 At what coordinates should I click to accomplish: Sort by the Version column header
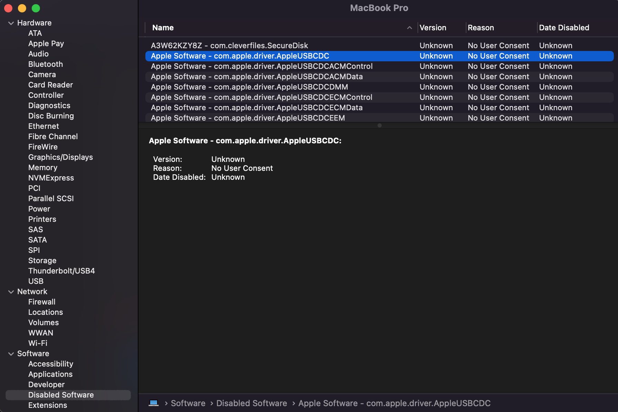pos(433,28)
